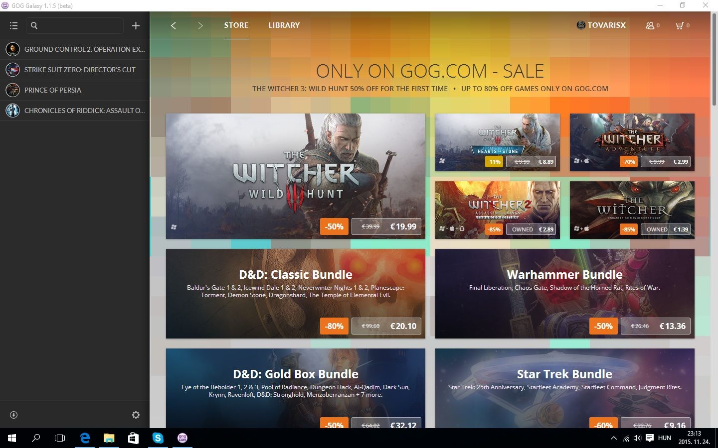The width and height of the screenshot is (718, 448).
Task: Click the downloads icon at sidebar bottom
Action: 14,415
